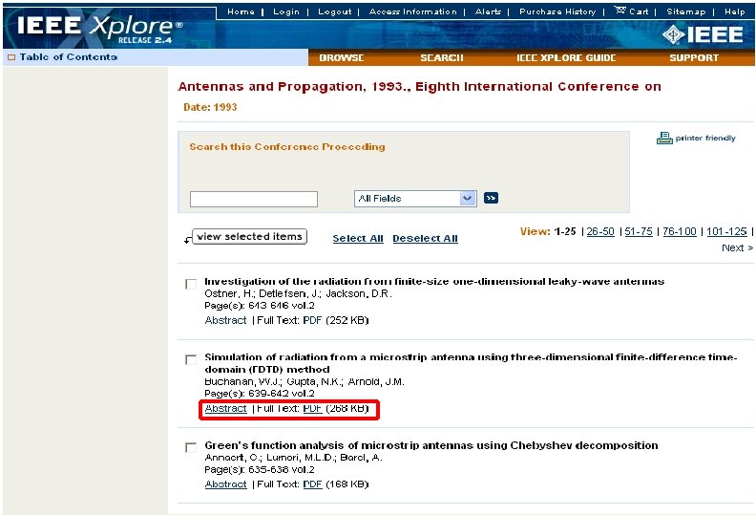
Task: Open the shopping Cart icon link
Action: coord(631,11)
